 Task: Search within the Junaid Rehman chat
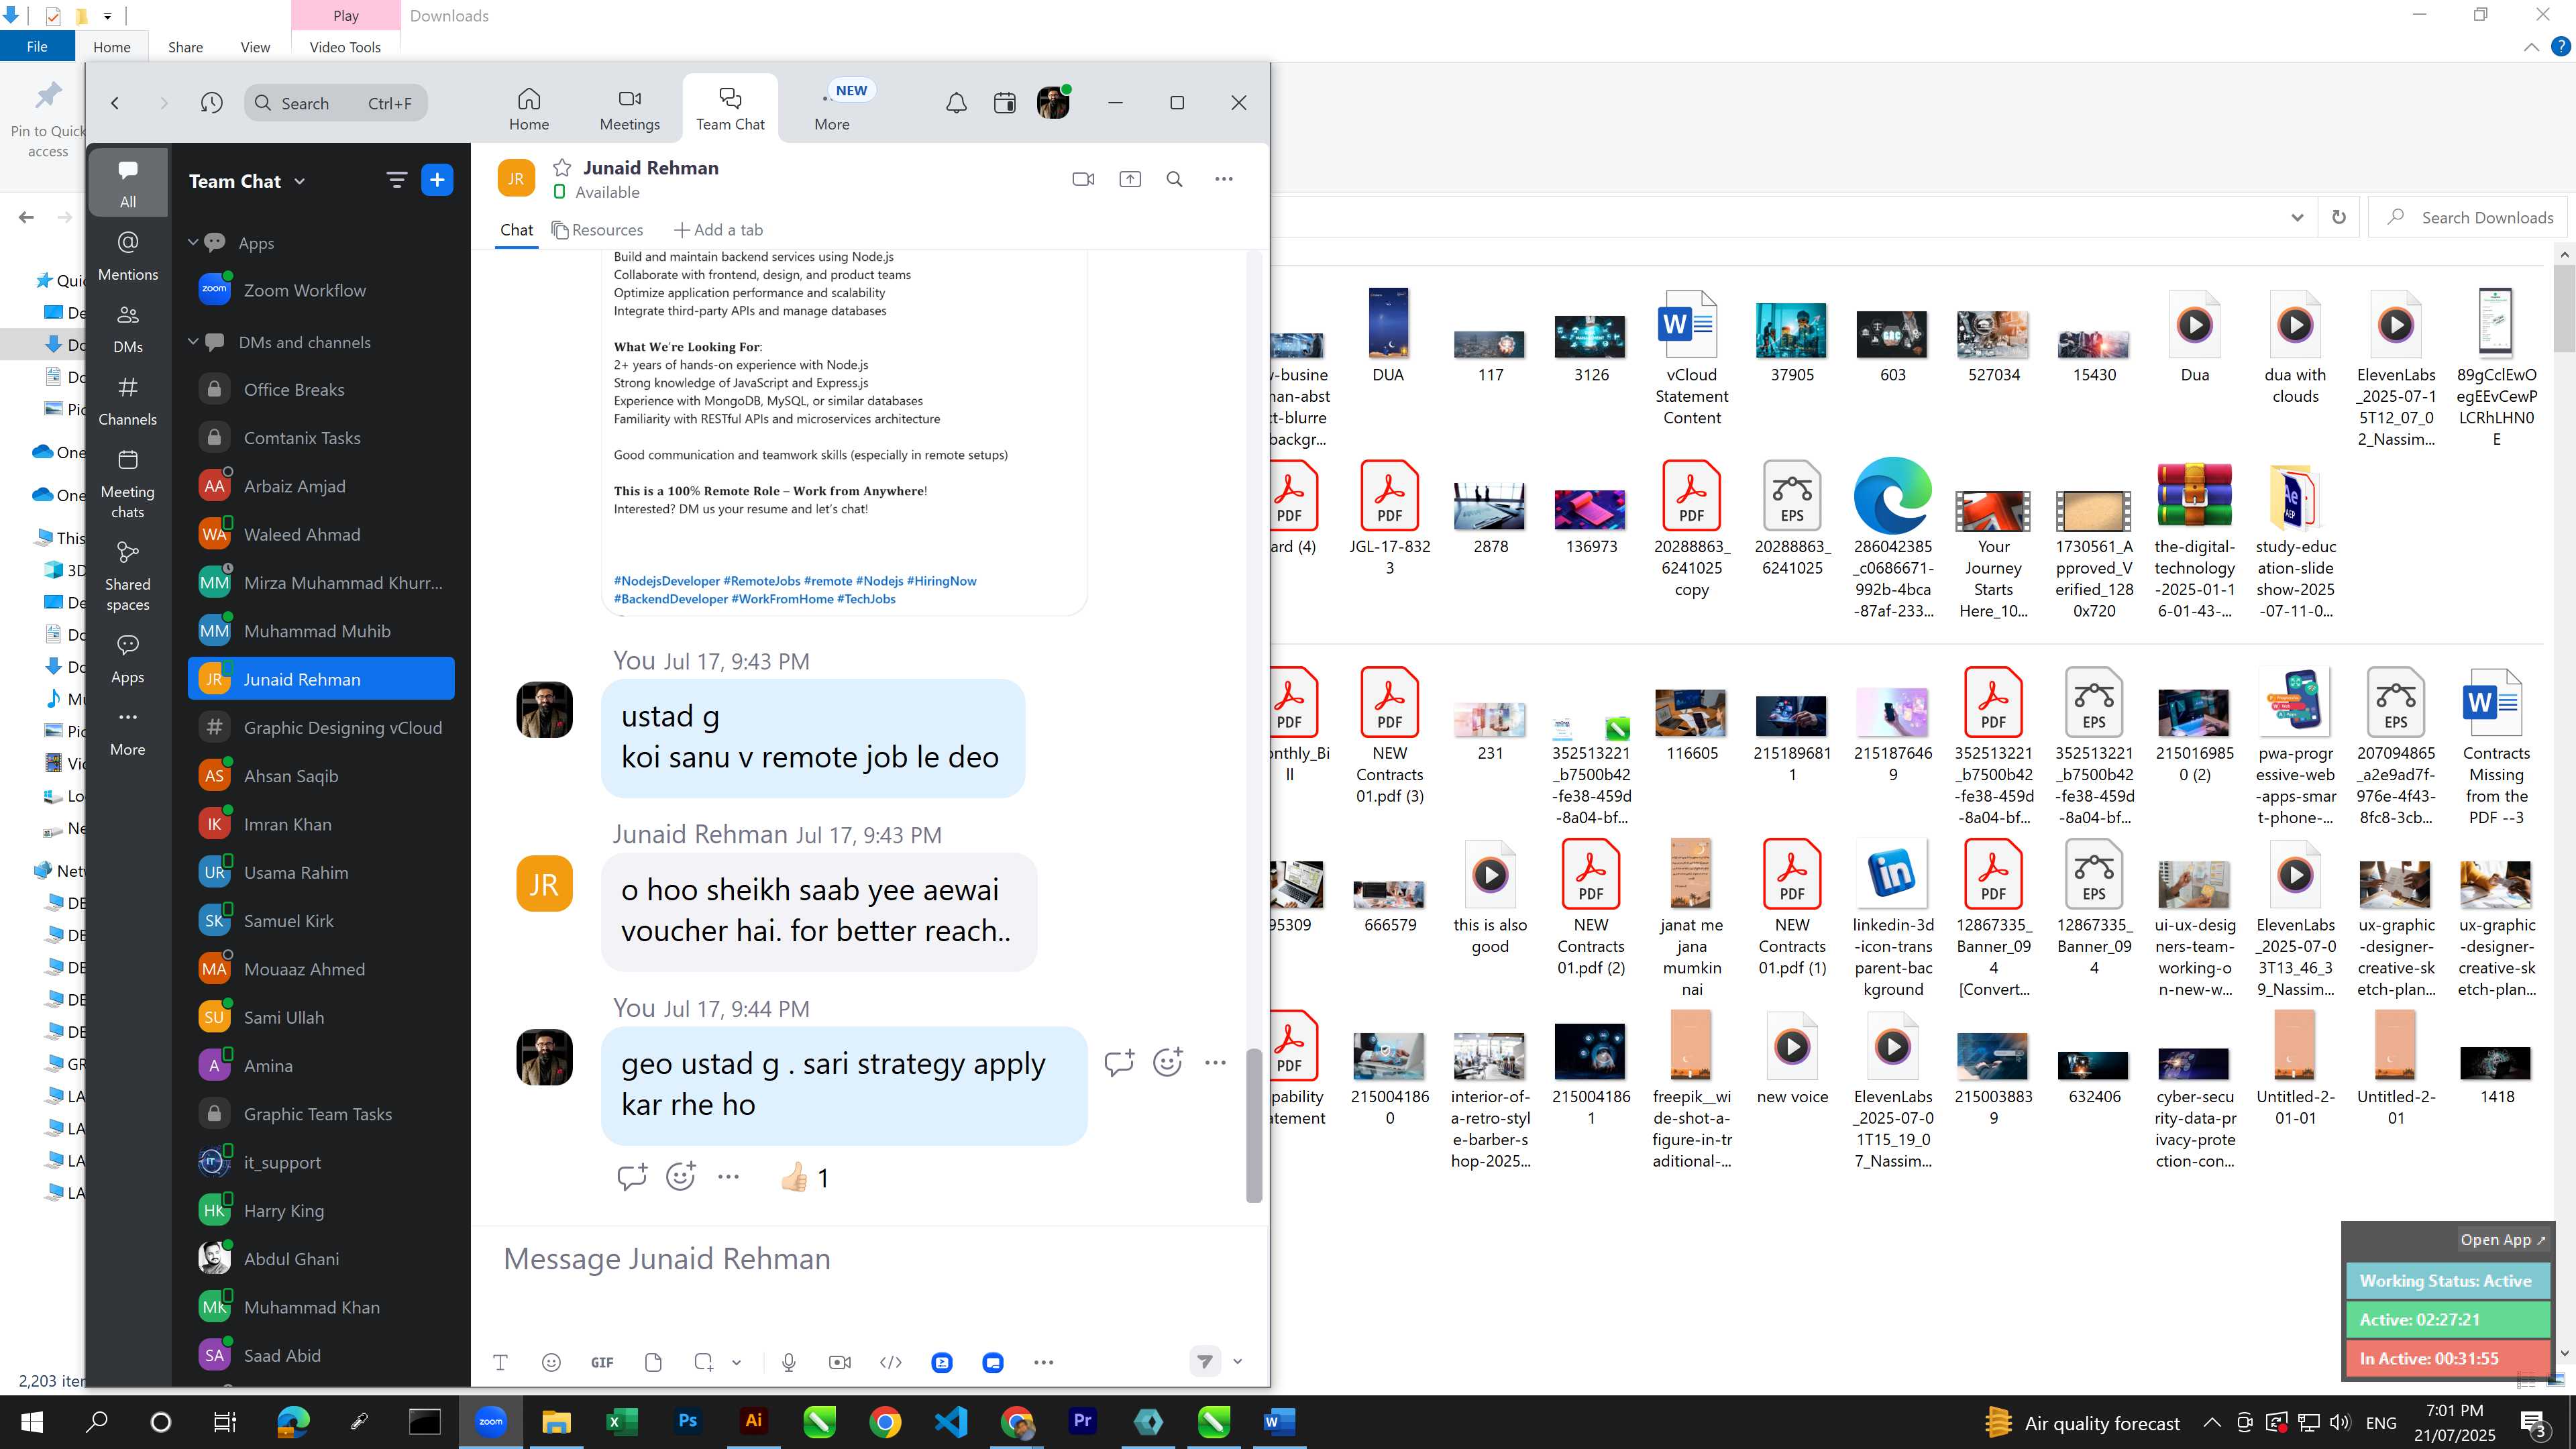coord(1175,179)
